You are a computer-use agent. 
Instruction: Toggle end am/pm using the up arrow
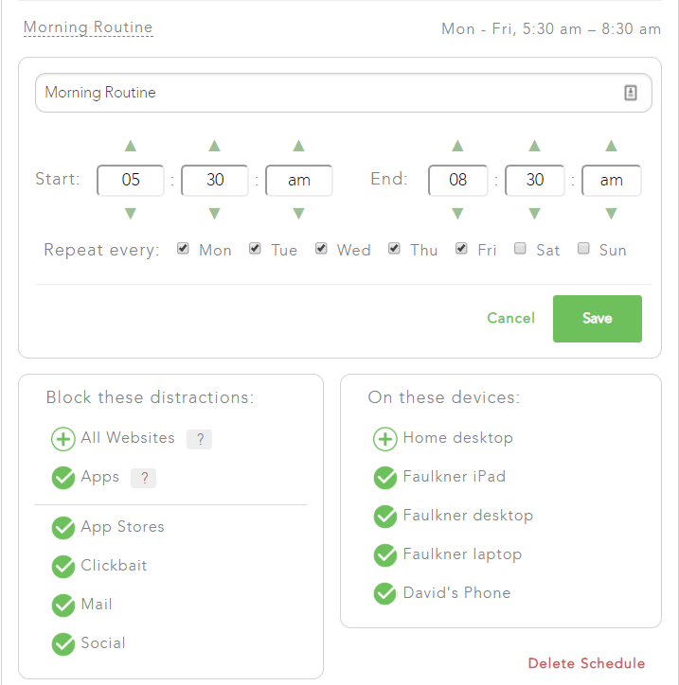coord(611,146)
